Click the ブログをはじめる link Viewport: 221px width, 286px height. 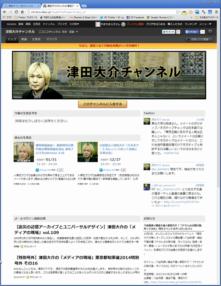coord(155,24)
